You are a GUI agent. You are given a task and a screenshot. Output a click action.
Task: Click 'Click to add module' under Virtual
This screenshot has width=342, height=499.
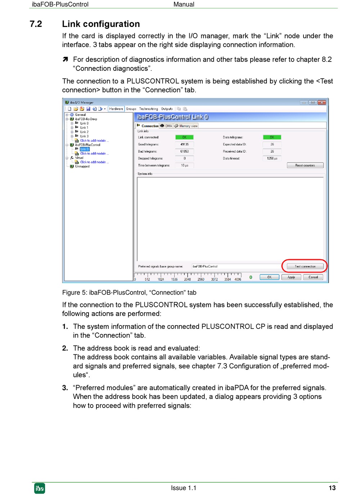(x=94, y=162)
